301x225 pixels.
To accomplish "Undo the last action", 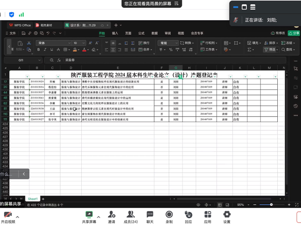I will (x=48, y=33).
